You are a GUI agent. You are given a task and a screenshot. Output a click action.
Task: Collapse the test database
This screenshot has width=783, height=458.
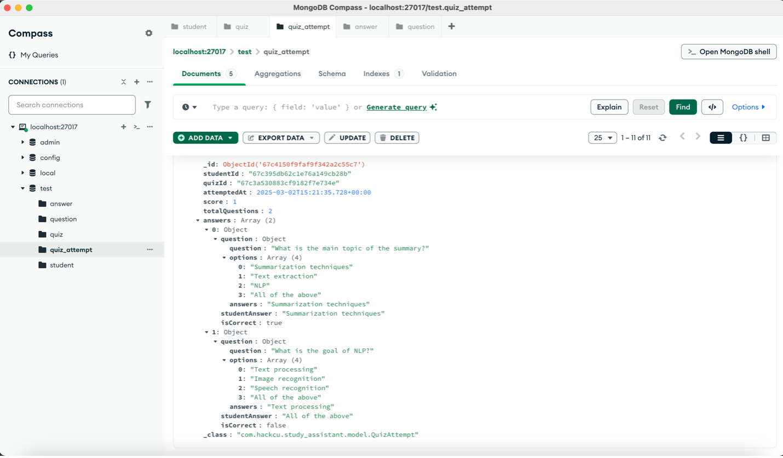(x=23, y=188)
